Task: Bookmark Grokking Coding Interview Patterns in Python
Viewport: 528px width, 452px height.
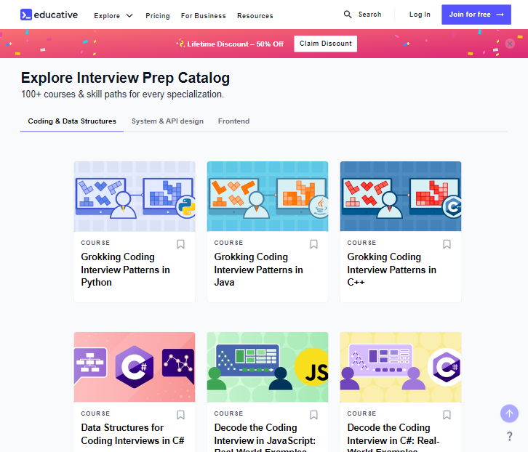Action: [181, 244]
